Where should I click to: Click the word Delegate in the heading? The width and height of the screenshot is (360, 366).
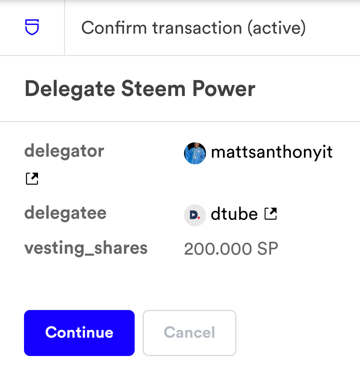(x=70, y=89)
